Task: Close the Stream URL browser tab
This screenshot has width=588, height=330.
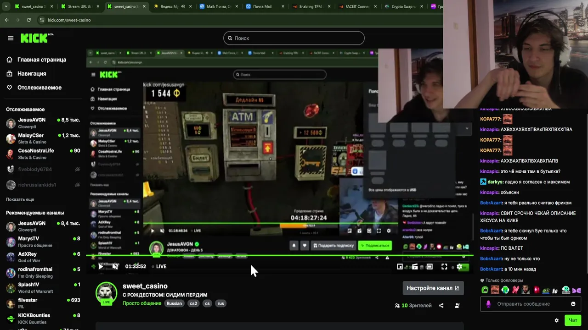Action: [97, 7]
